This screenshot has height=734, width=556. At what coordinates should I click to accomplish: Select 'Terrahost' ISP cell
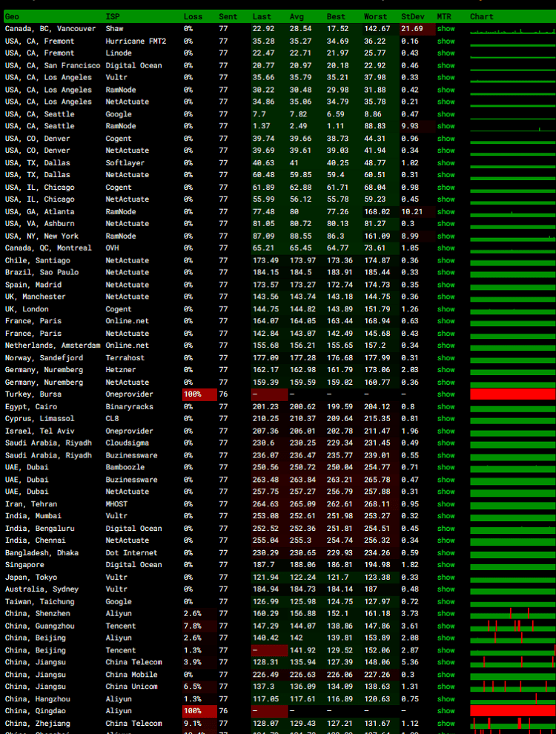pos(125,357)
